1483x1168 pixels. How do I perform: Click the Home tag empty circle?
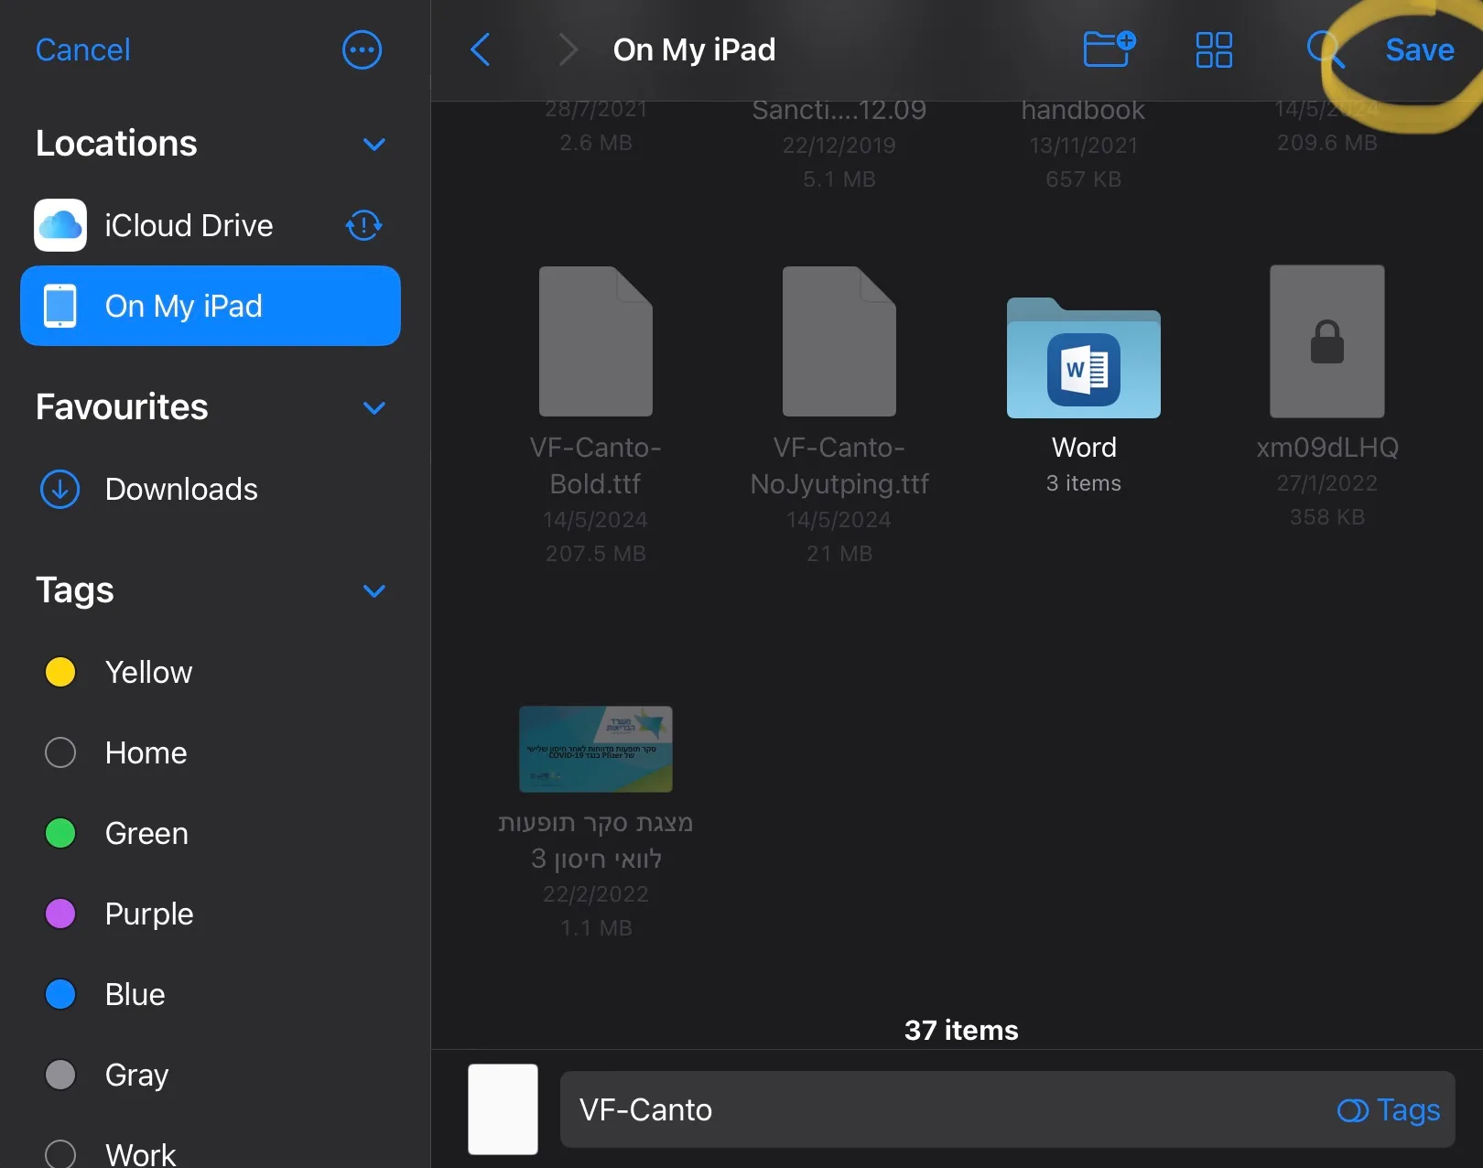(x=60, y=752)
